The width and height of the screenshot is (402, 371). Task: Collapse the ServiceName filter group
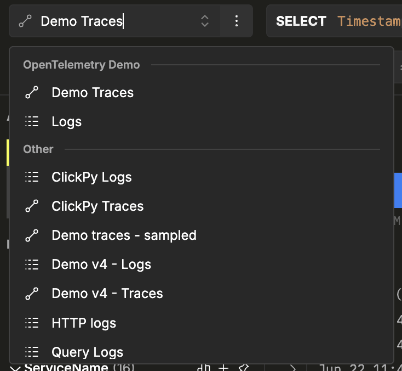coord(15,368)
